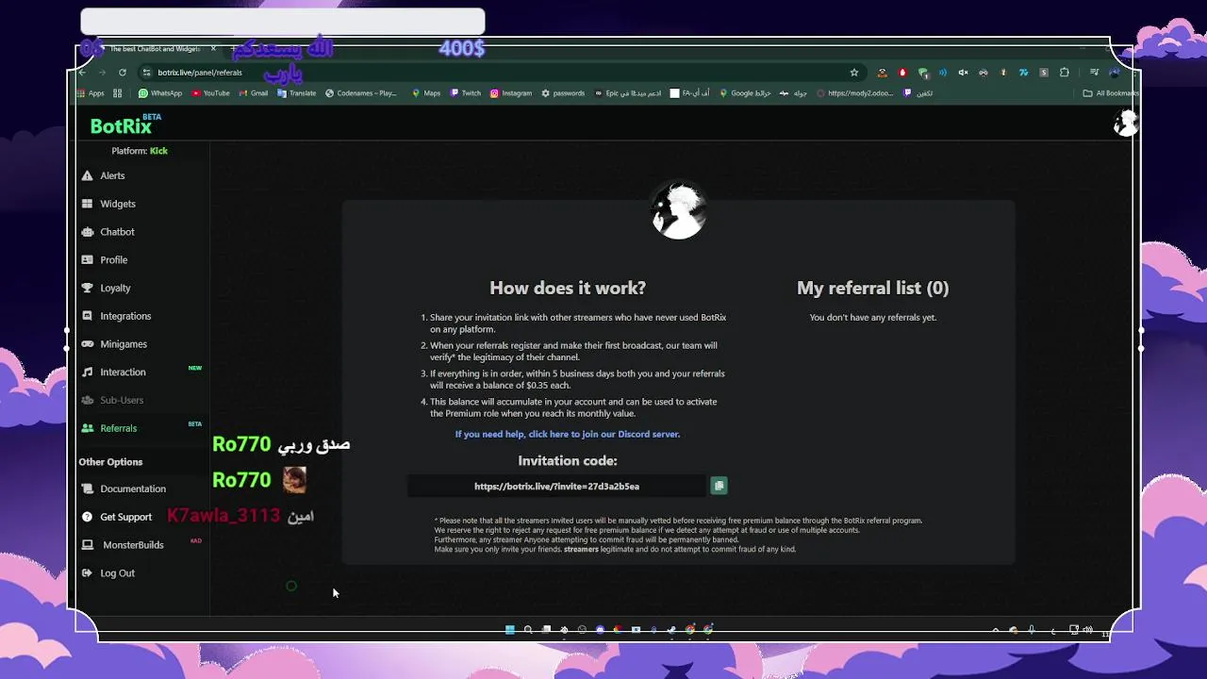
Task: Open Widgets in the sidebar
Action: 118,204
